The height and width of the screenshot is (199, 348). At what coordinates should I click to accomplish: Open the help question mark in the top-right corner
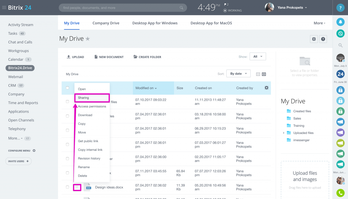[x=340, y=8]
